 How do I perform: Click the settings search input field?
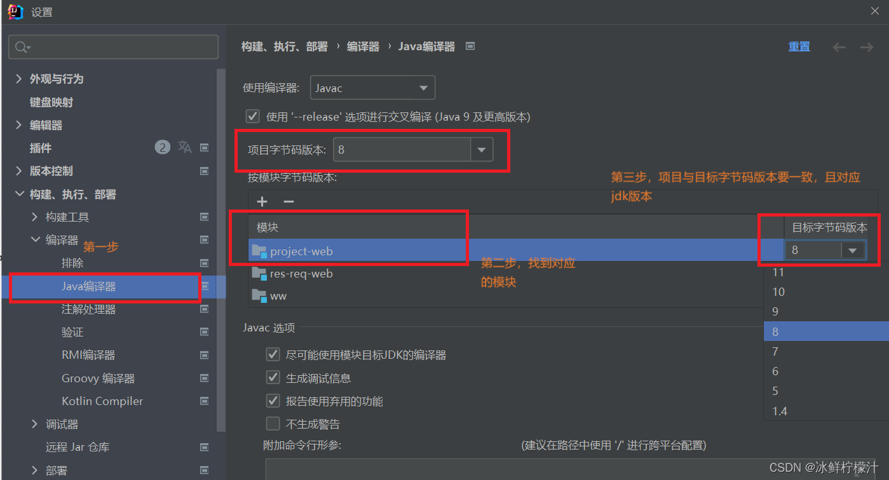(113, 47)
